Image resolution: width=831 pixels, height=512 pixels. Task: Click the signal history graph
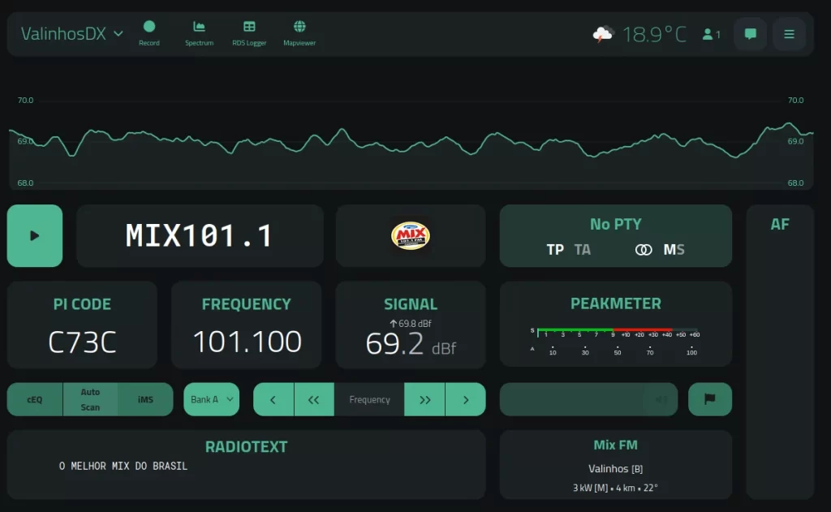click(411, 141)
